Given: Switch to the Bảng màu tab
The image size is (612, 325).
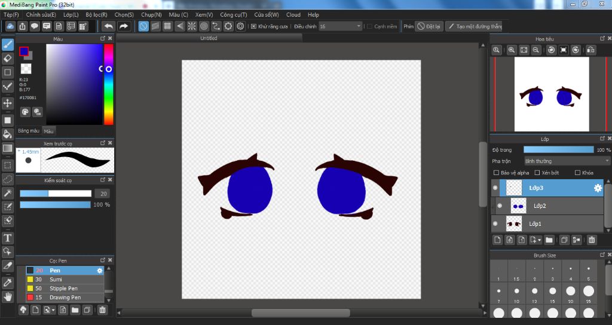Looking at the screenshot, I should tap(28, 130).
